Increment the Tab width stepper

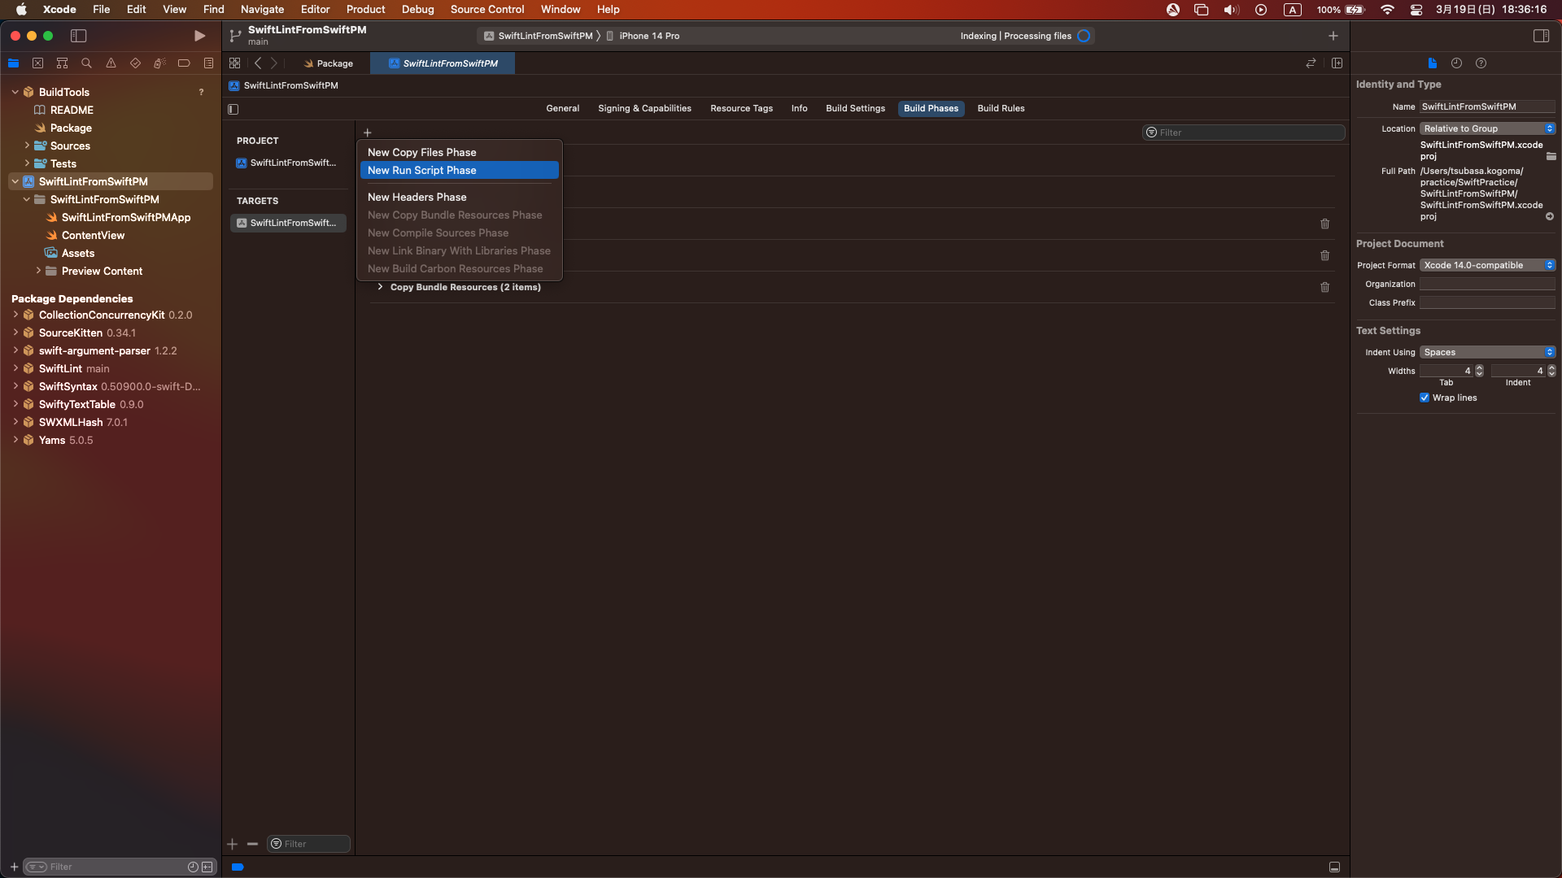pyautogui.click(x=1479, y=367)
